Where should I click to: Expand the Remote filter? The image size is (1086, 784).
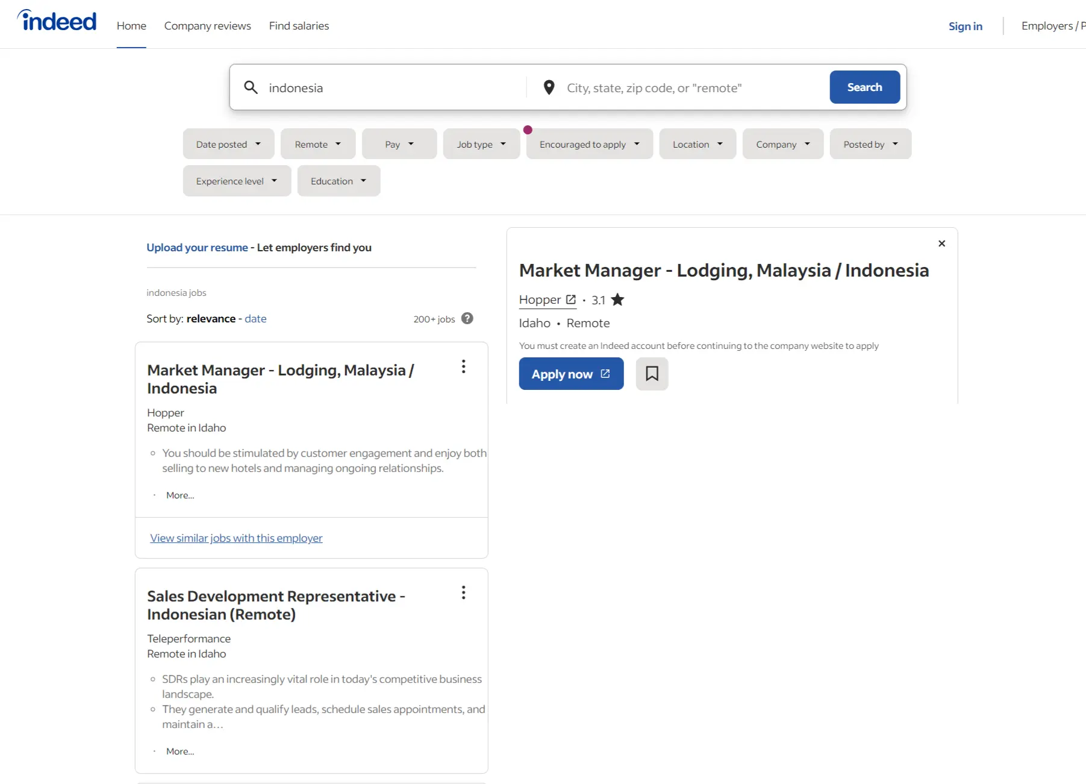coord(317,144)
